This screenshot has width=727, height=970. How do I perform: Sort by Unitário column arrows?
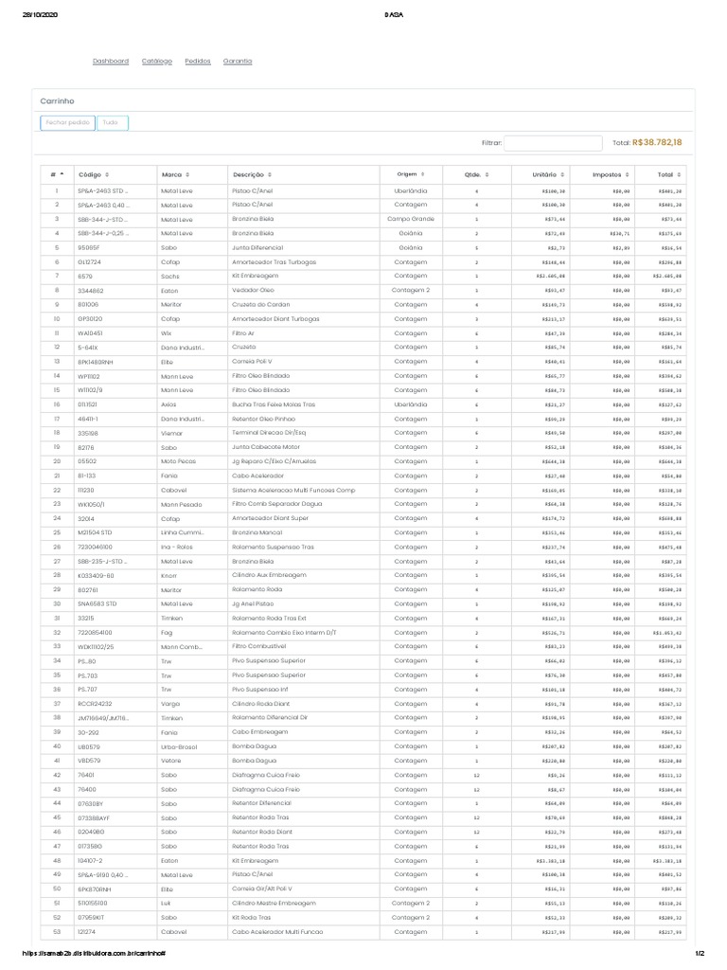[x=562, y=175]
